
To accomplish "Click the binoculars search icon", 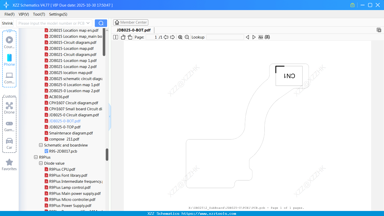I will (267, 37).
